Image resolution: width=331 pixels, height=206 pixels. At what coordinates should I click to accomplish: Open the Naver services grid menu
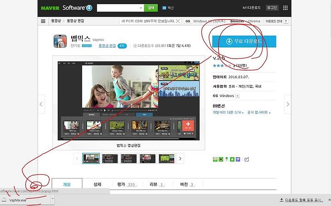(285, 8)
